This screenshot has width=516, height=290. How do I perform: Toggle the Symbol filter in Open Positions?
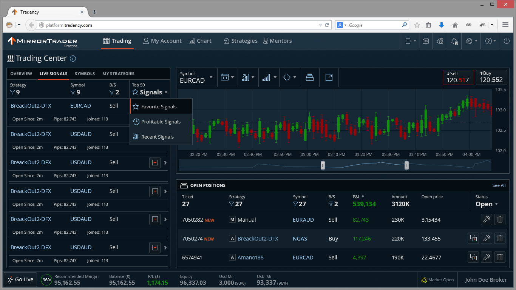(300, 204)
